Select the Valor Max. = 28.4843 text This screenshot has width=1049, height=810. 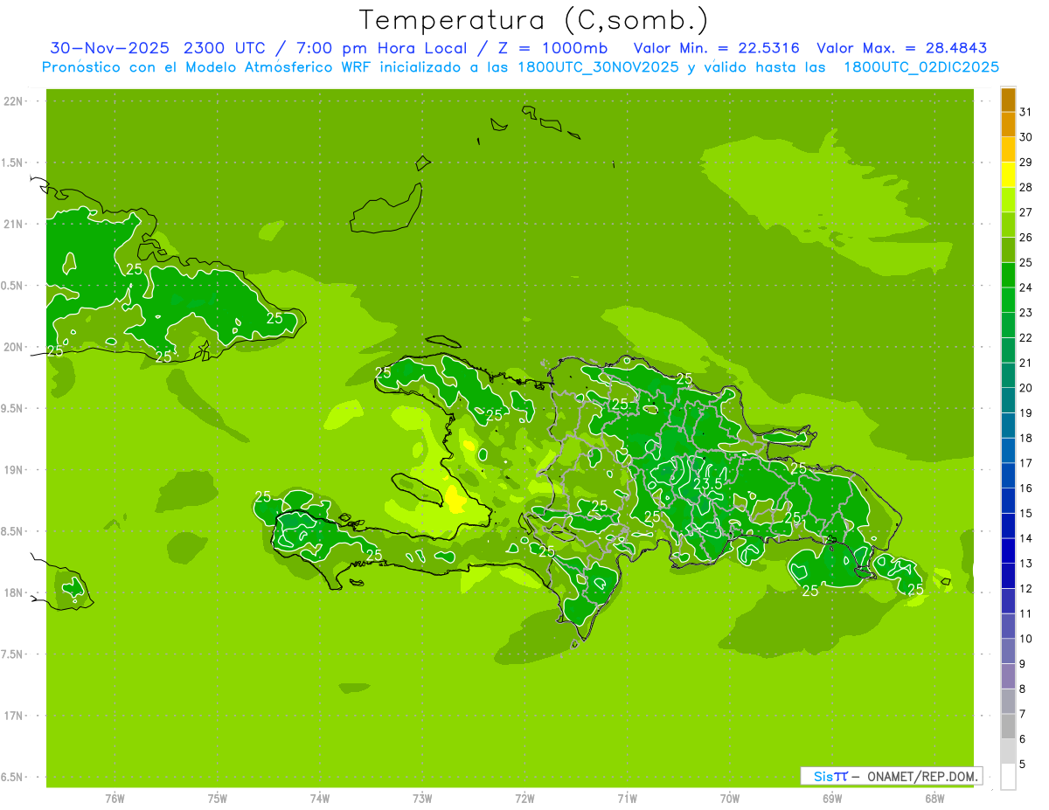901,48
